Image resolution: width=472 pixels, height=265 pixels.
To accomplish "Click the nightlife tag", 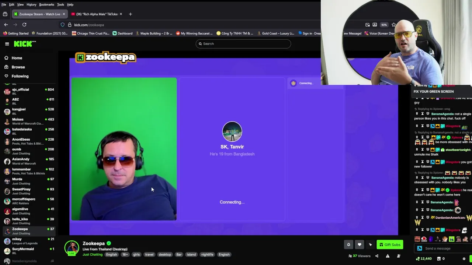I will [x=207, y=255].
